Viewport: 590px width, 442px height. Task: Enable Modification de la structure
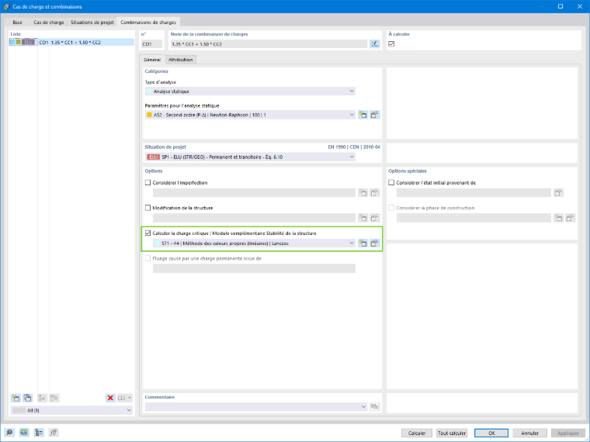[147, 208]
